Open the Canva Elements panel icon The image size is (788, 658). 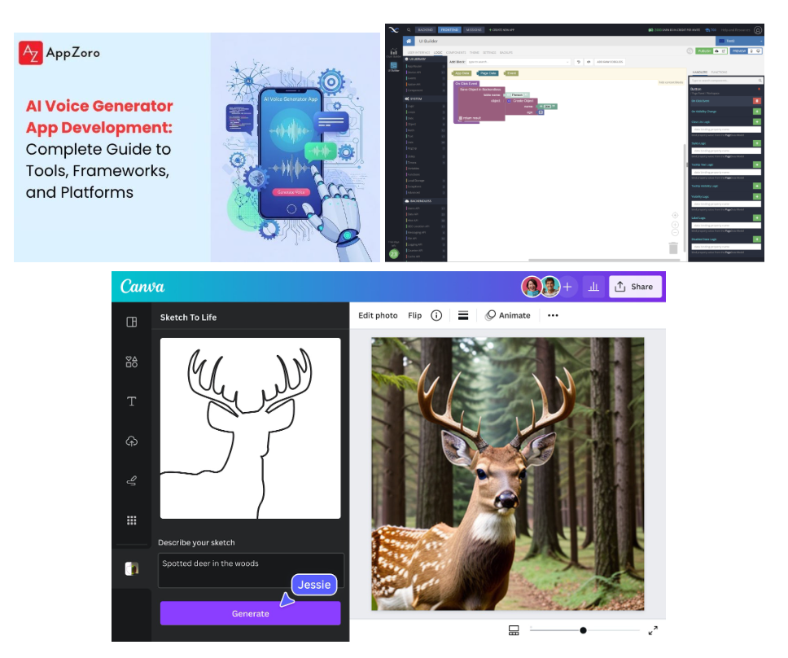point(131,362)
